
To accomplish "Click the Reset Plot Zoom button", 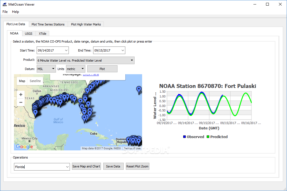I will point(137,166).
